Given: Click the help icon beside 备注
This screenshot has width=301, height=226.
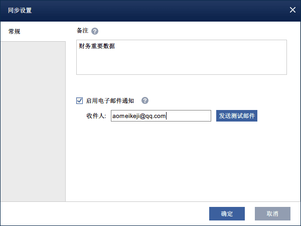Looking at the screenshot, I should click(x=95, y=31).
